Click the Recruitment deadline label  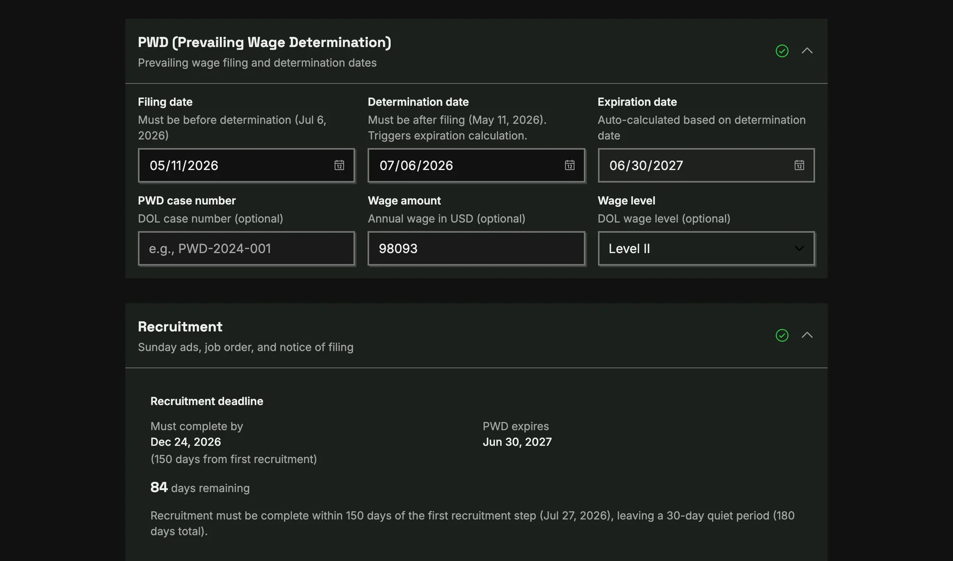206,401
